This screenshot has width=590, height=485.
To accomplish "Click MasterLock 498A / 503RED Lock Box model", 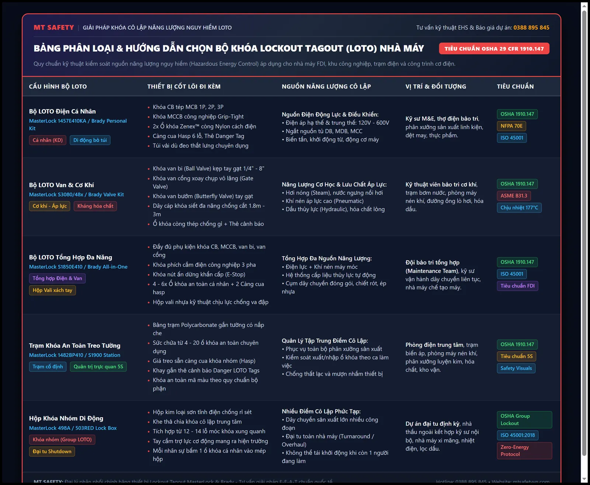I will pos(73,428).
